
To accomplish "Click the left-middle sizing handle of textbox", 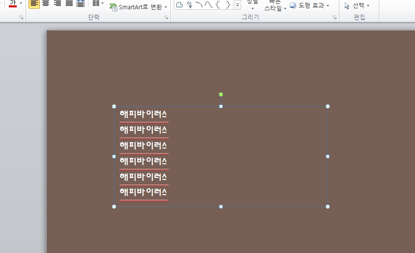I will click(x=114, y=156).
